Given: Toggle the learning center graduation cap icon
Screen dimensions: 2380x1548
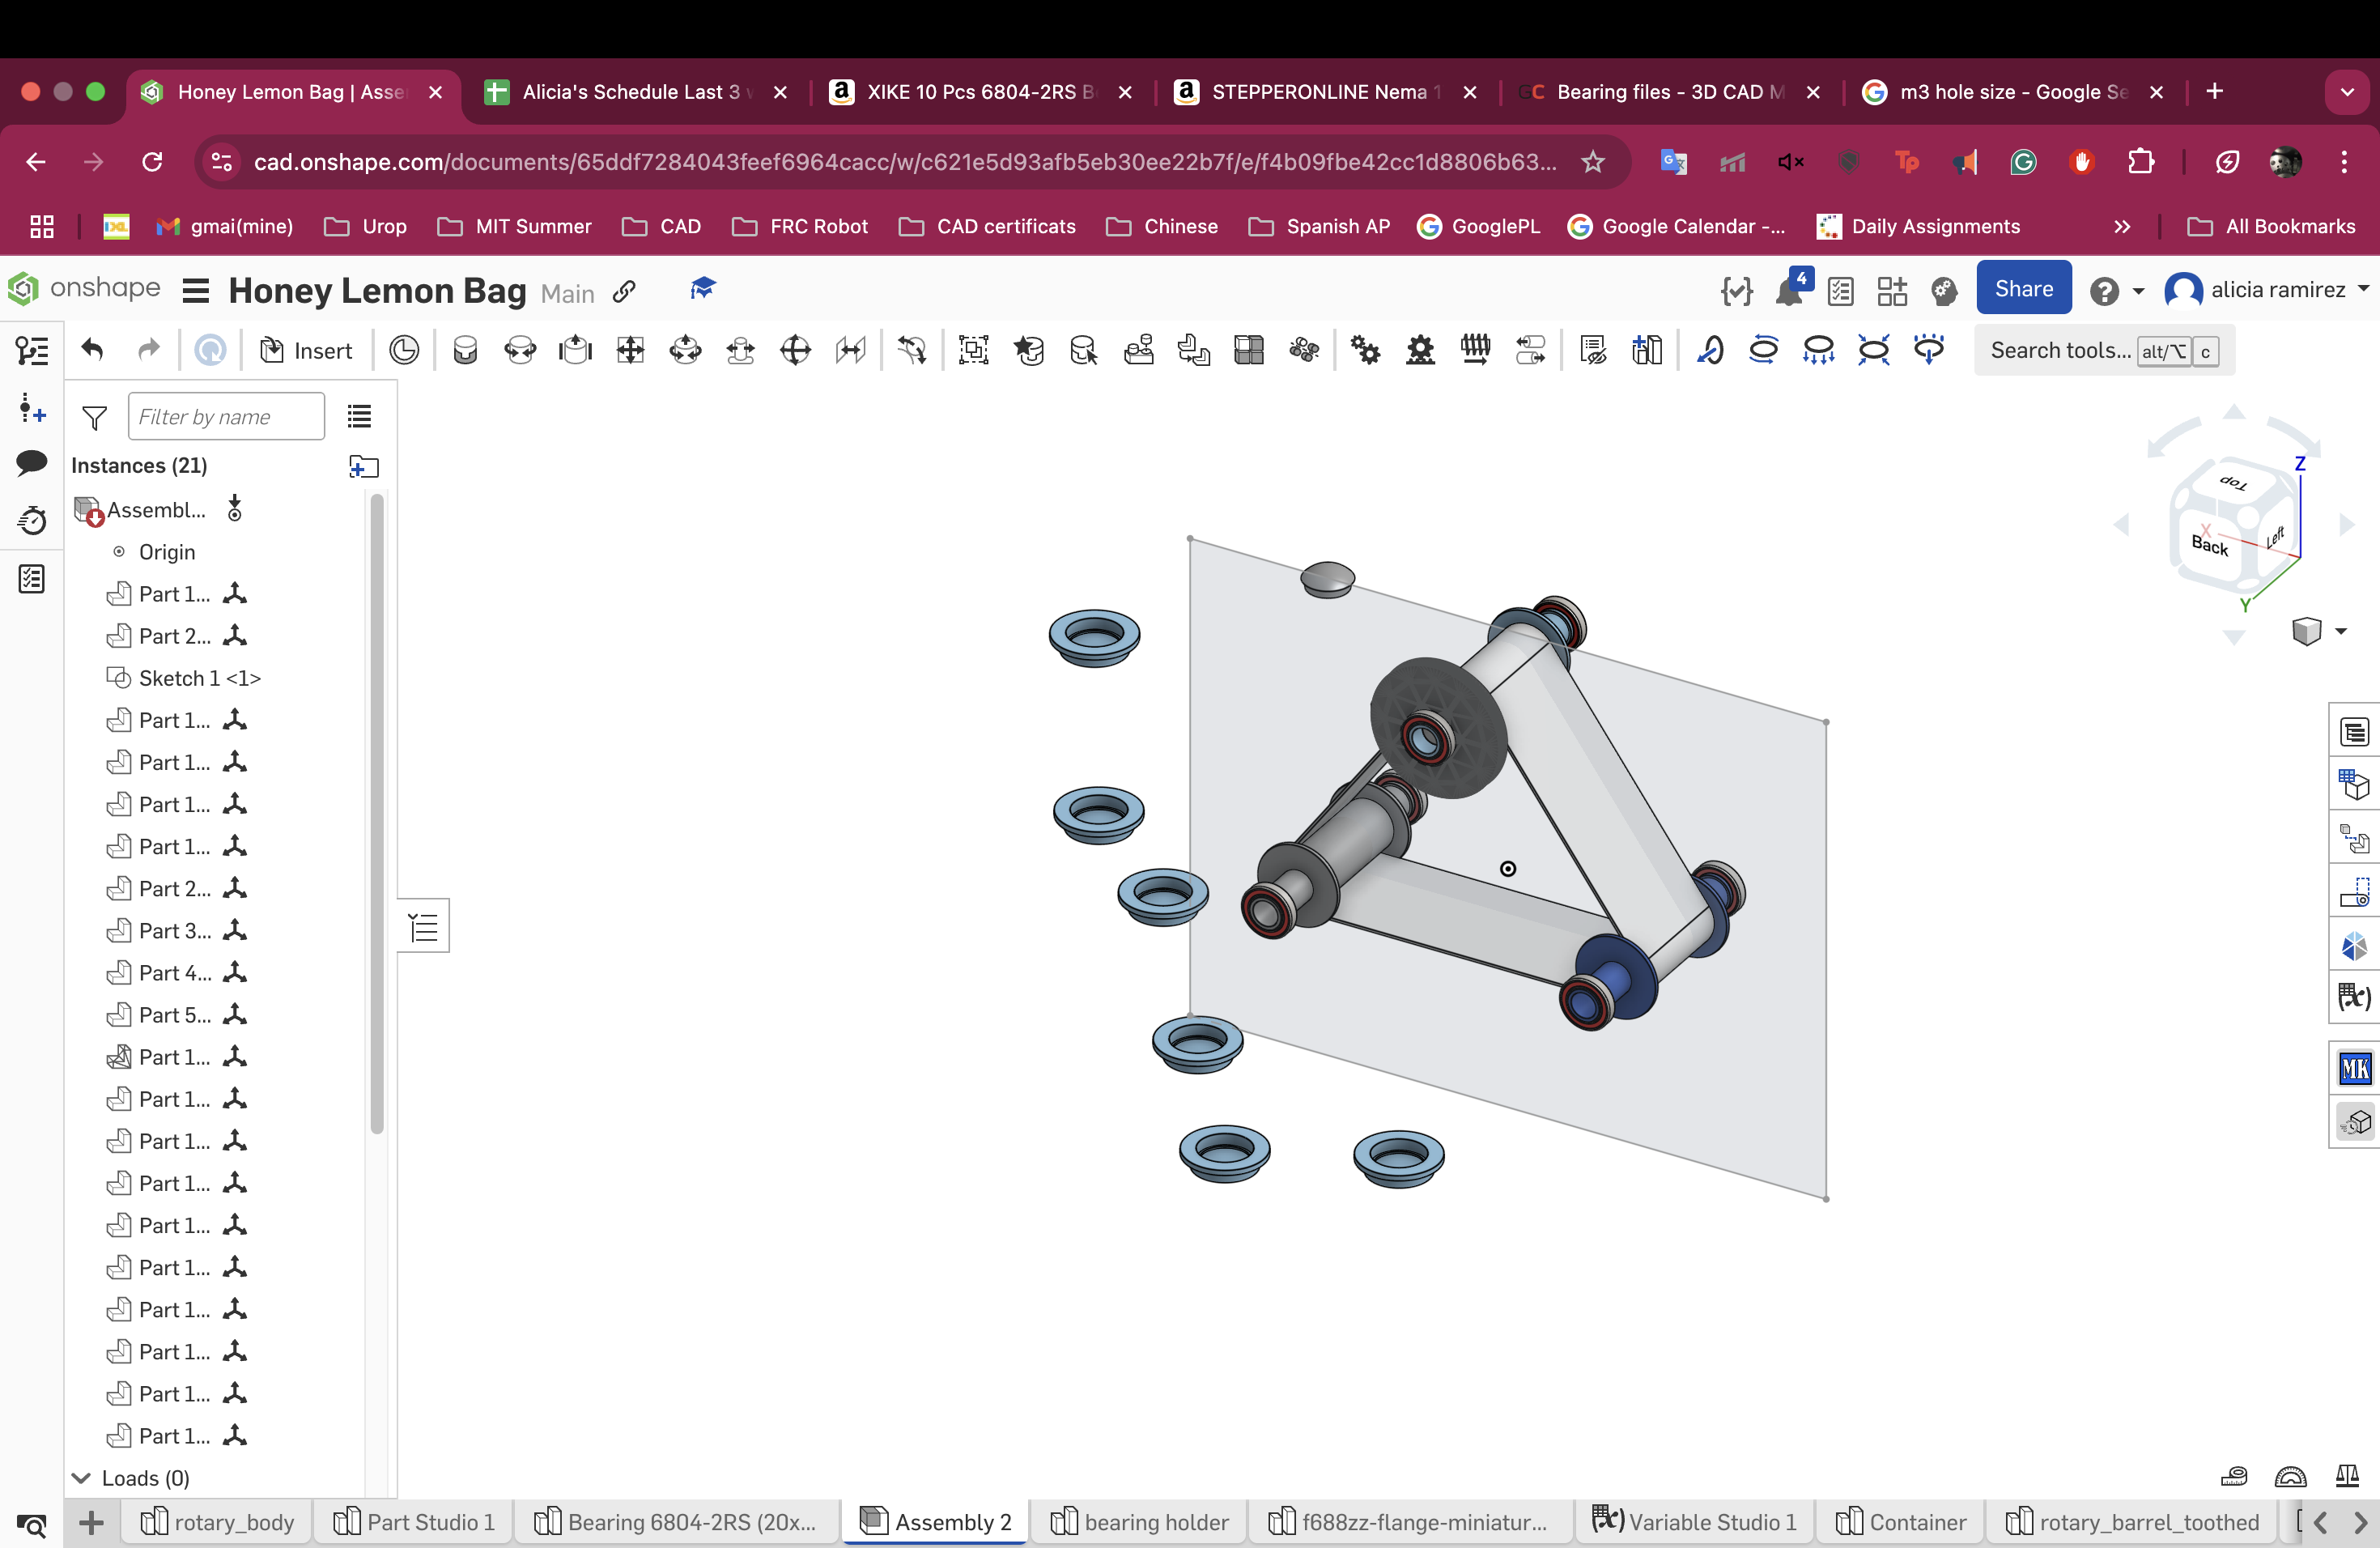Looking at the screenshot, I should pos(703,289).
